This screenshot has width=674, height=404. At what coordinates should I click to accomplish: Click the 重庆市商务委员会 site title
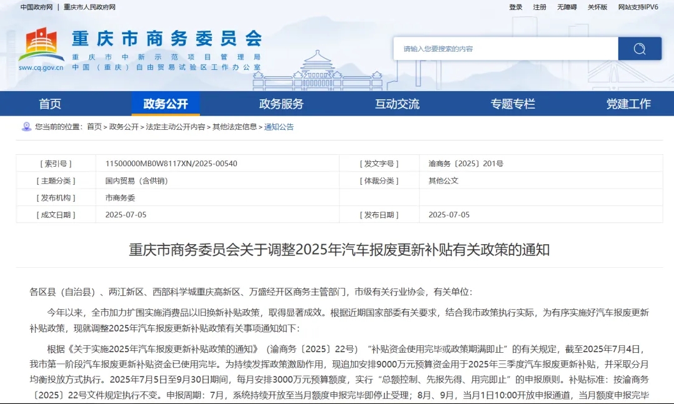pos(167,39)
